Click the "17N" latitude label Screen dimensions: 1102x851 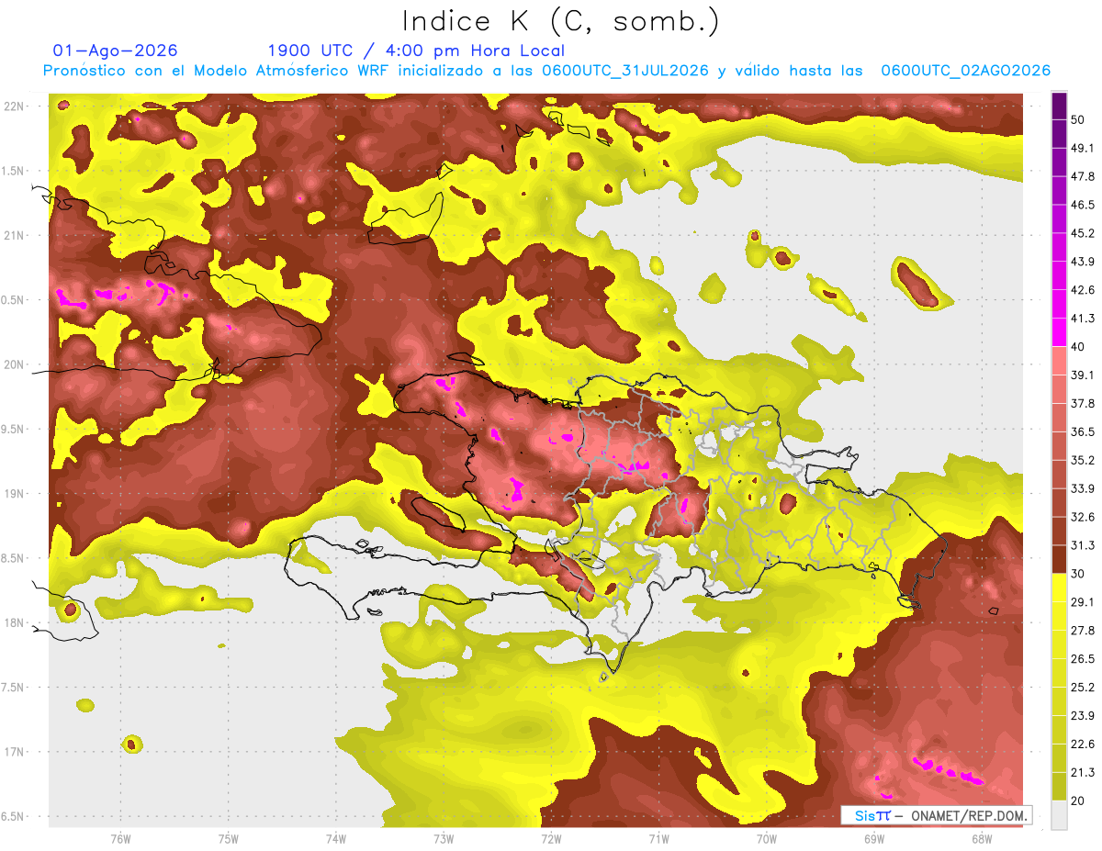14,752
